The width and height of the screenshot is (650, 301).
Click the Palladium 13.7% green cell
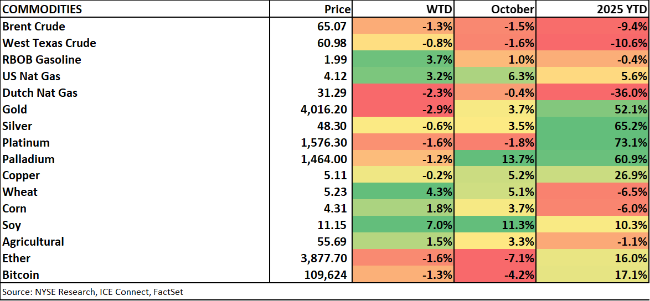point(494,159)
